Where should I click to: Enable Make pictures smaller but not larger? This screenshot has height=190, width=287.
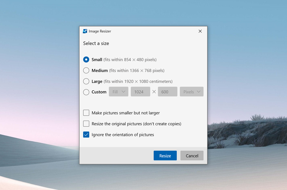pyautogui.click(x=86, y=113)
